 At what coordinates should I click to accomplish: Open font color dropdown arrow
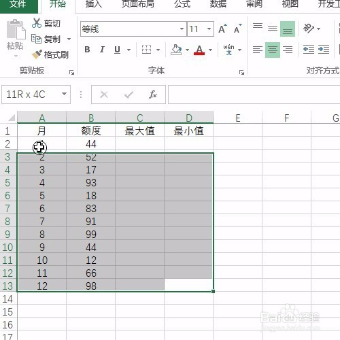[210, 50]
